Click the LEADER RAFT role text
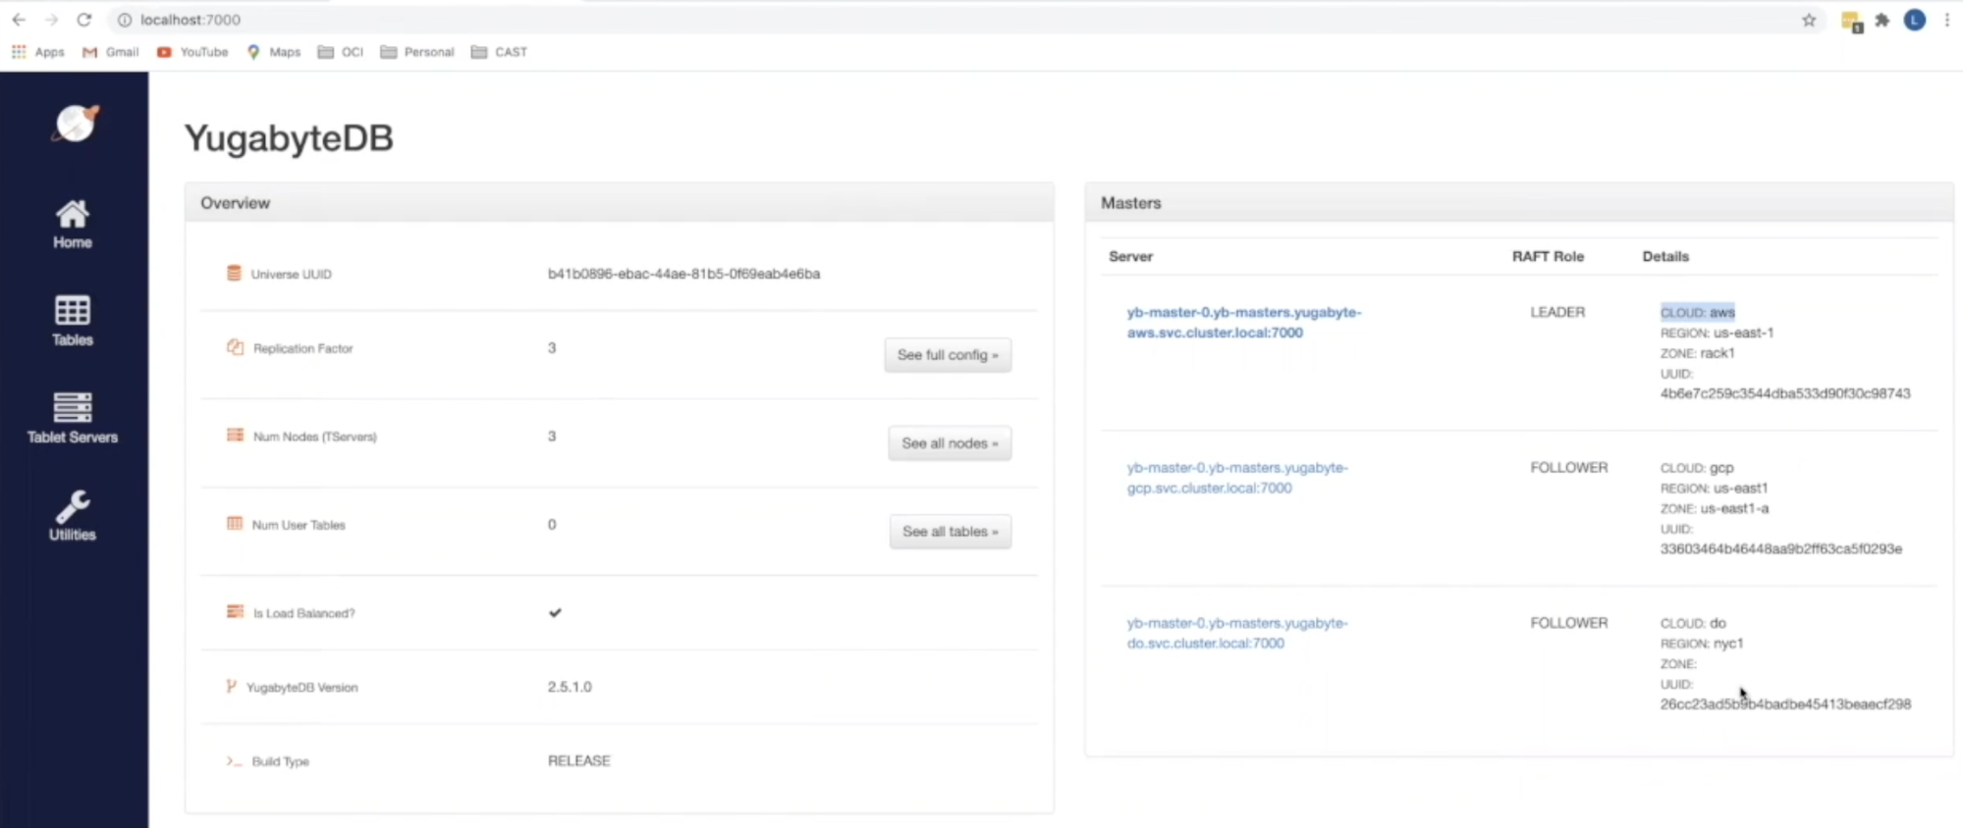This screenshot has height=829, width=1963. tap(1557, 312)
